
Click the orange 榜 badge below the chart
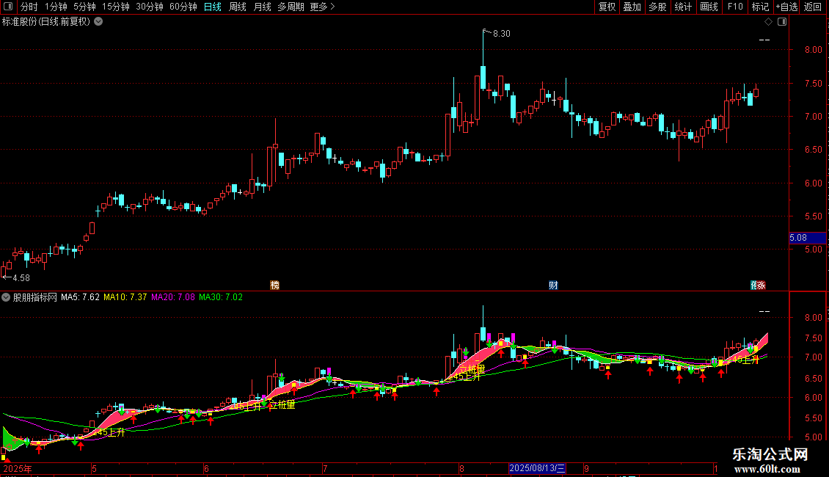[x=274, y=285]
